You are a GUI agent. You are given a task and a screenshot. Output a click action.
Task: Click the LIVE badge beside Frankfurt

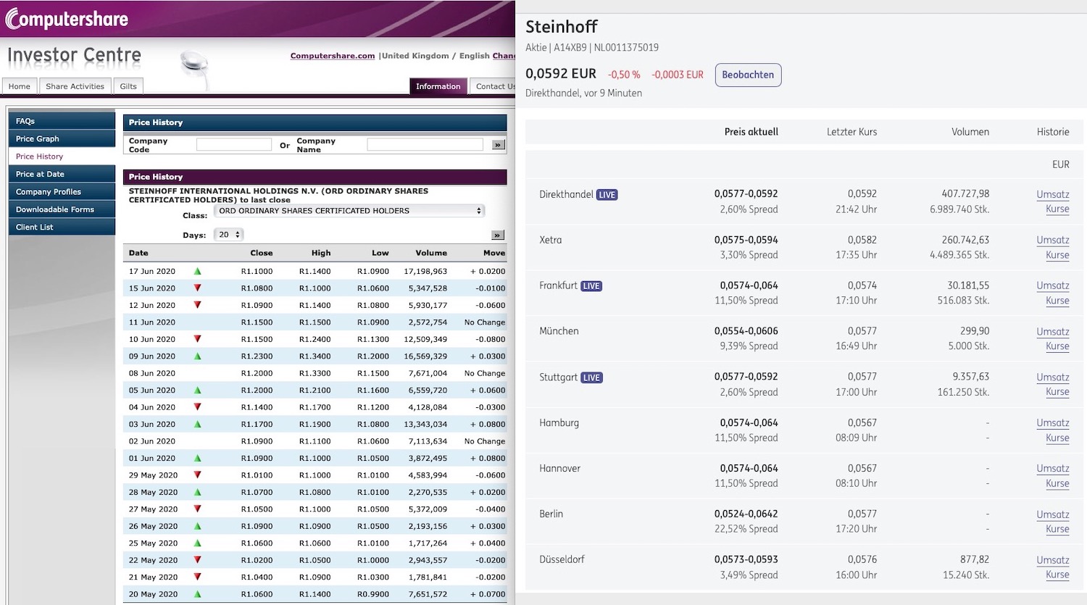tap(591, 285)
